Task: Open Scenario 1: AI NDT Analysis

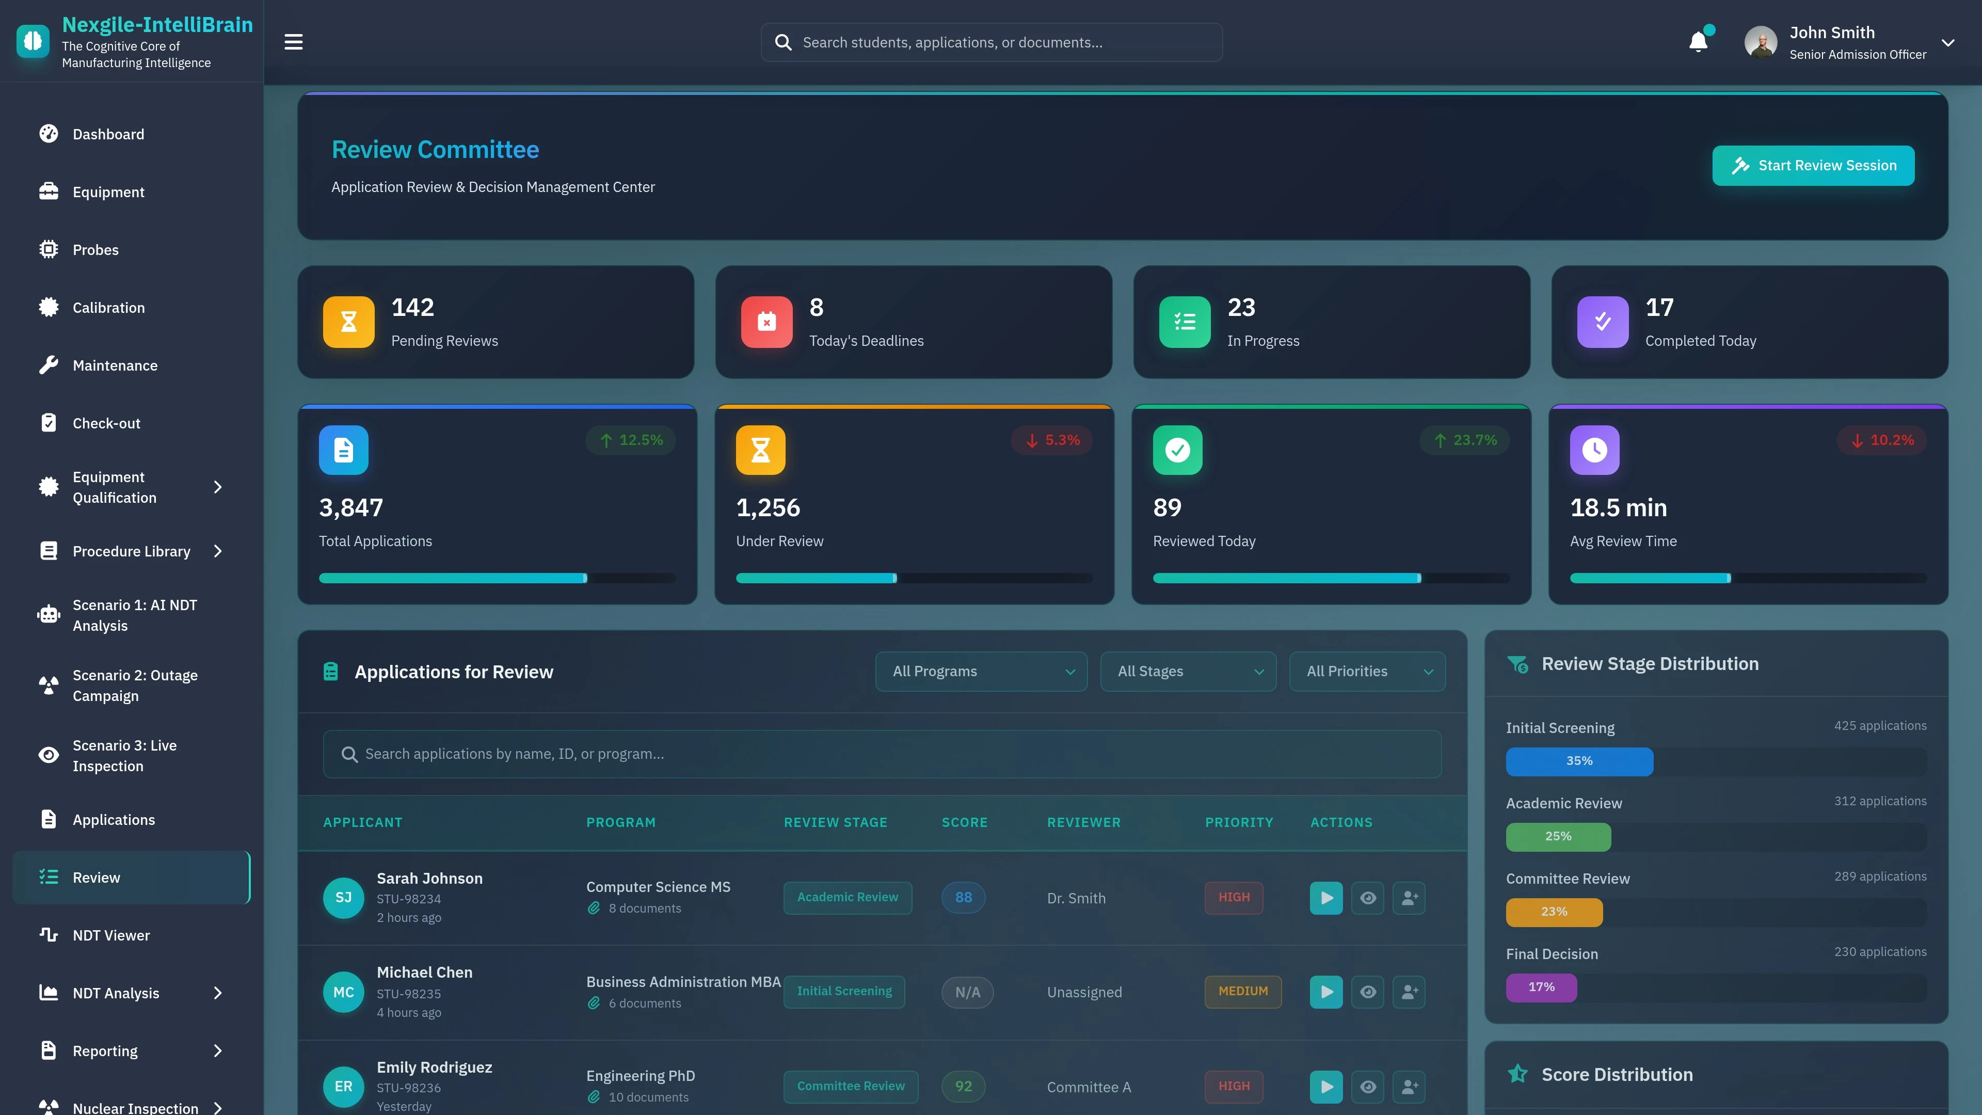Action: (x=135, y=615)
